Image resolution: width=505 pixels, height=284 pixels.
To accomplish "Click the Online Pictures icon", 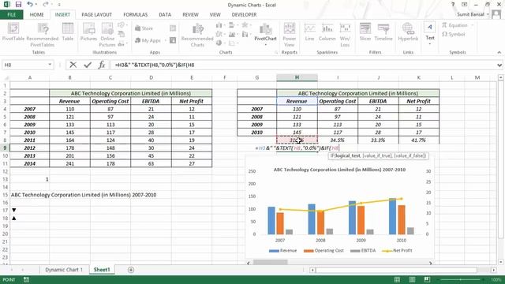I will coord(107,35).
